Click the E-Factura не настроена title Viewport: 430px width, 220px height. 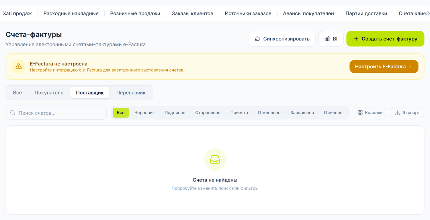click(58, 64)
